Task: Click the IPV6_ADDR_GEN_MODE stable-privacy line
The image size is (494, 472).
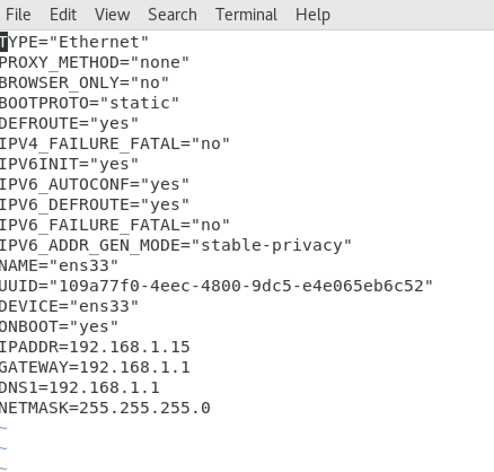Action: [175, 246]
